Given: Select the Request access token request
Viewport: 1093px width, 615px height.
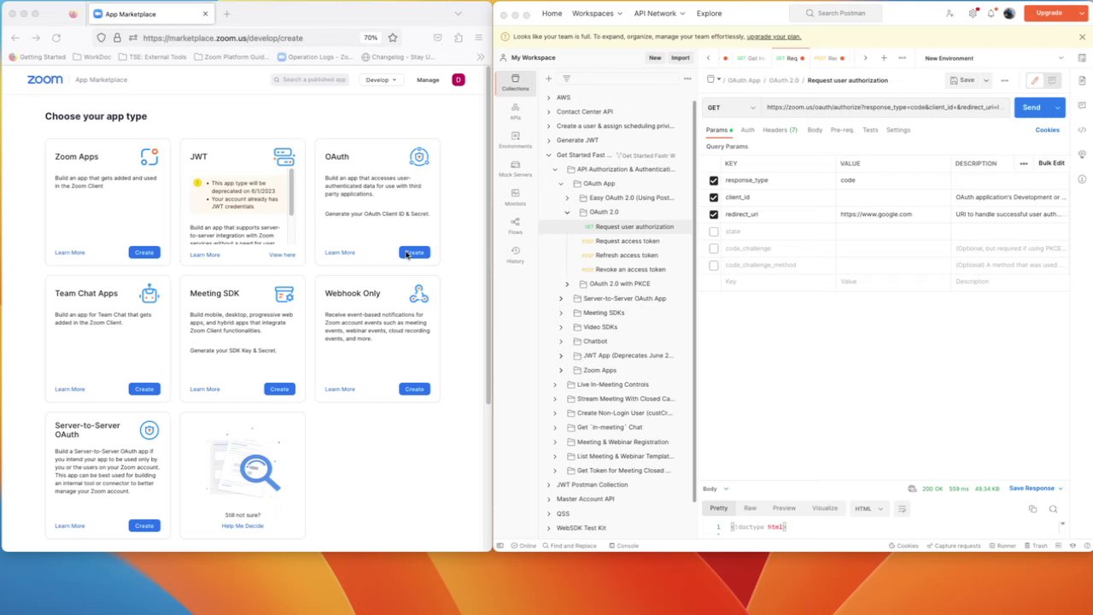Looking at the screenshot, I should click(x=627, y=241).
